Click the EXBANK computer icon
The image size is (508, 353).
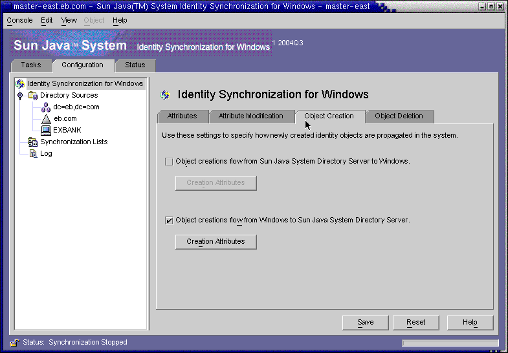point(46,131)
